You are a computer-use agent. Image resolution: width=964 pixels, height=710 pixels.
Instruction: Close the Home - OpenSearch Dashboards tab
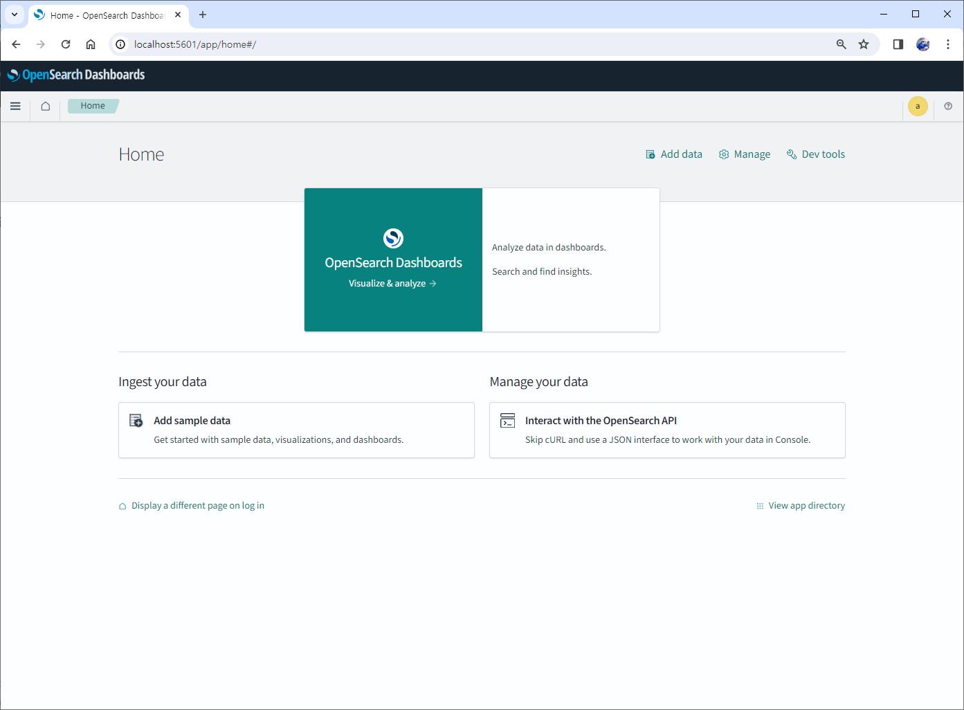pyautogui.click(x=178, y=15)
